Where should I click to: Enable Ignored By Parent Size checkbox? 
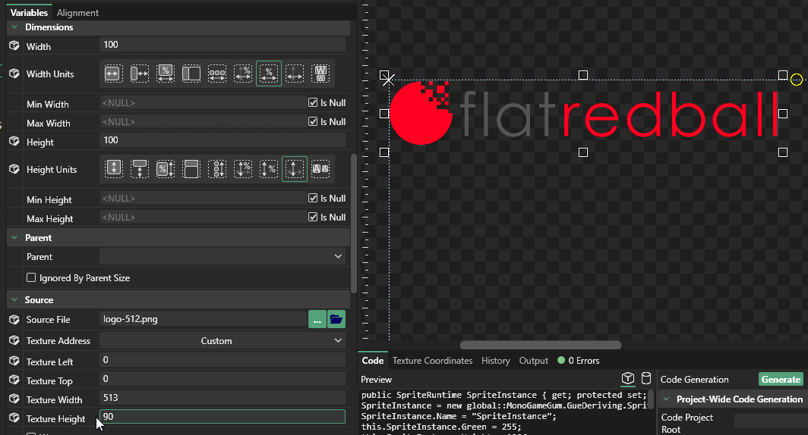(31, 278)
